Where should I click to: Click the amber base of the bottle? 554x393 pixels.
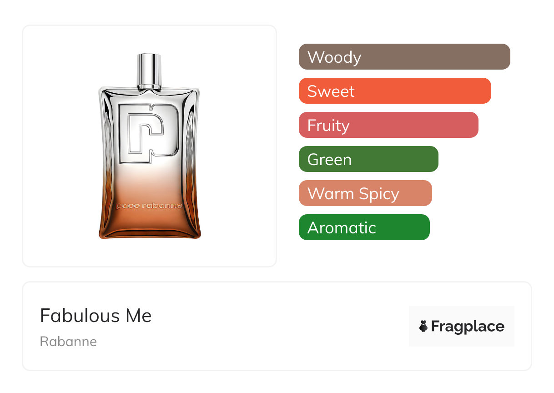tap(150, 225)
